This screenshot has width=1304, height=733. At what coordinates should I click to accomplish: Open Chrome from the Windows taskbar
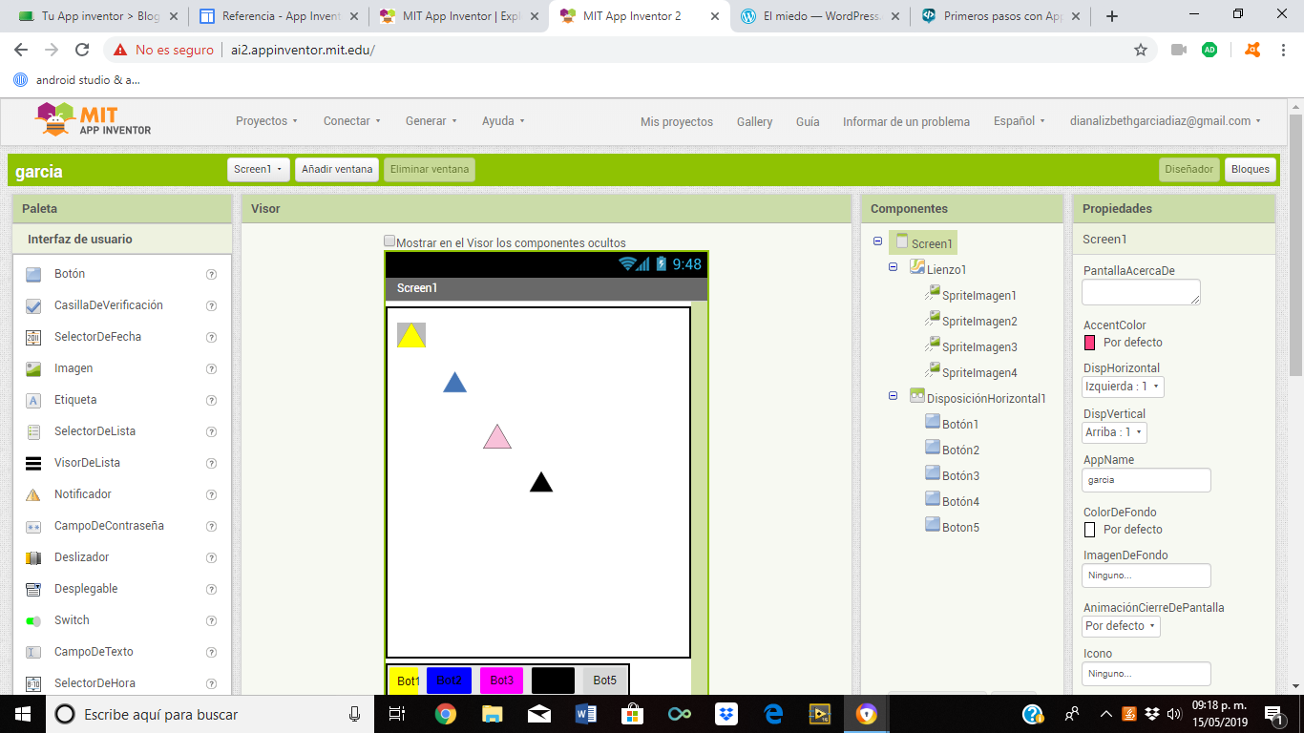click(446, 714)
